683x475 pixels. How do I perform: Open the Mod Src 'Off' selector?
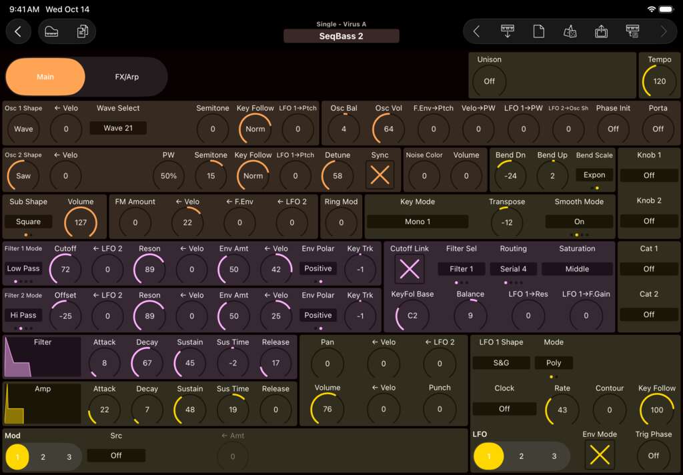[x=116, y=456]
